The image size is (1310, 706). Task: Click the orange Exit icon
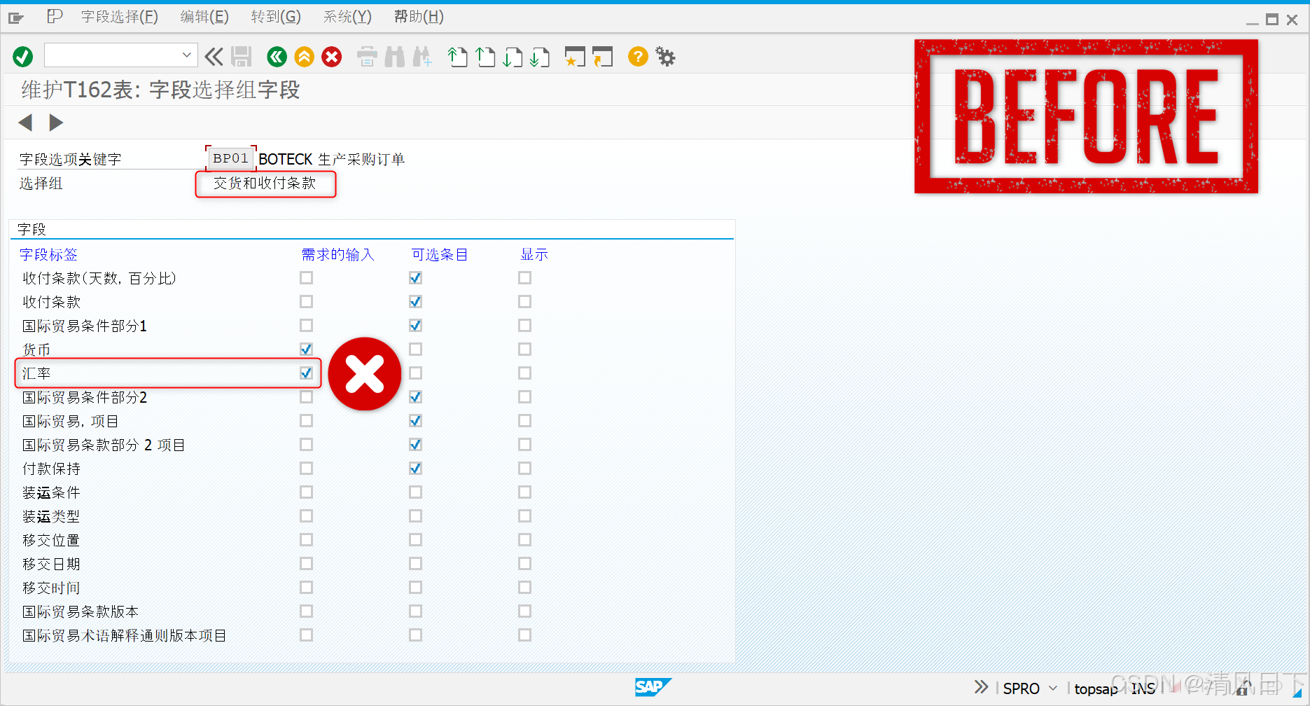click(x=304, y=57)
